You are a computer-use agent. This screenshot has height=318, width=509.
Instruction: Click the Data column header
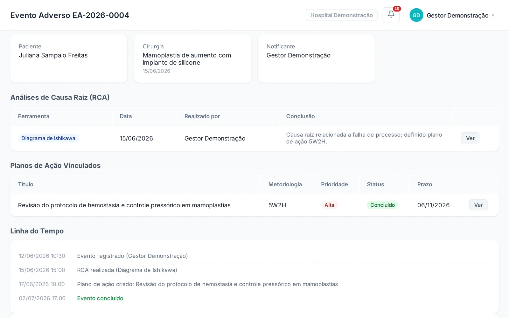coord(126,116)
